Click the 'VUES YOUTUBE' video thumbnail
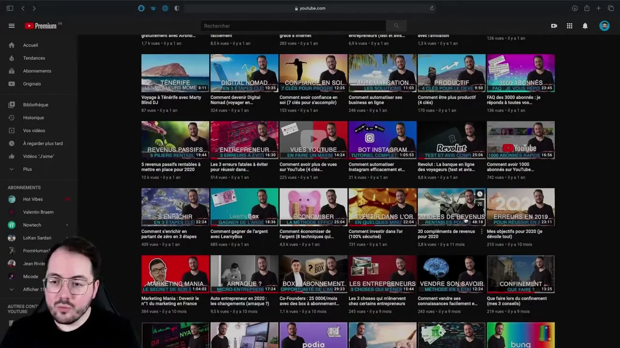This screenshot has width=620, height=348. pos(313,140)
